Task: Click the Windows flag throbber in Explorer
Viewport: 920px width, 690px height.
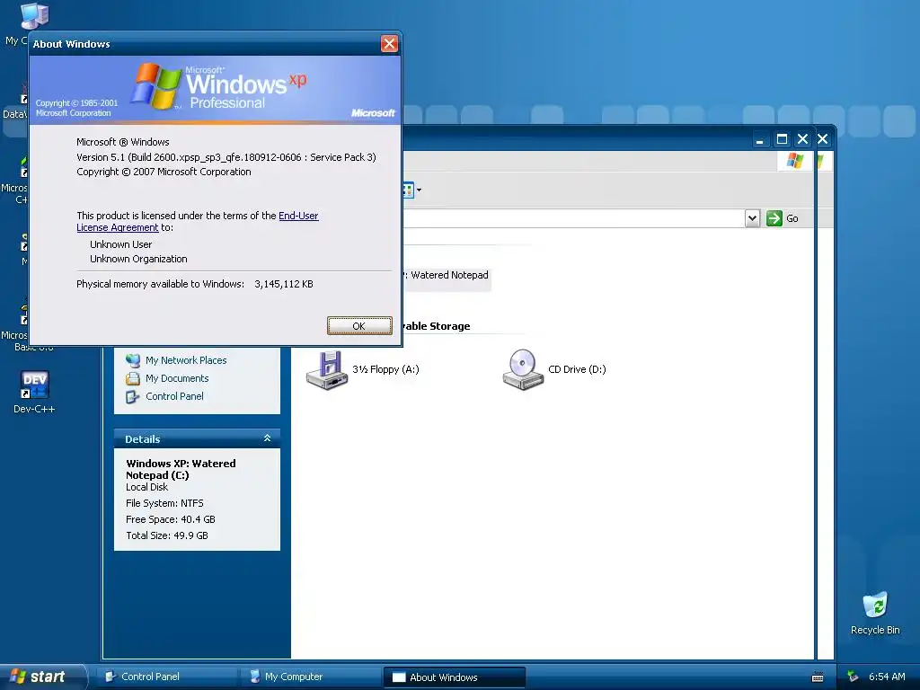Action: [796, 161]
